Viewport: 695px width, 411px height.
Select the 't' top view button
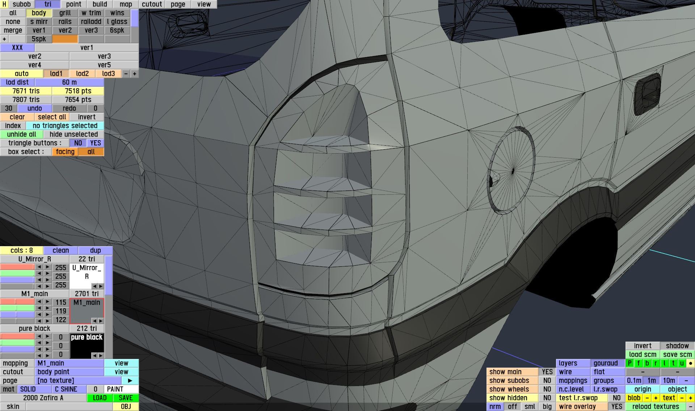coord(673,363)
